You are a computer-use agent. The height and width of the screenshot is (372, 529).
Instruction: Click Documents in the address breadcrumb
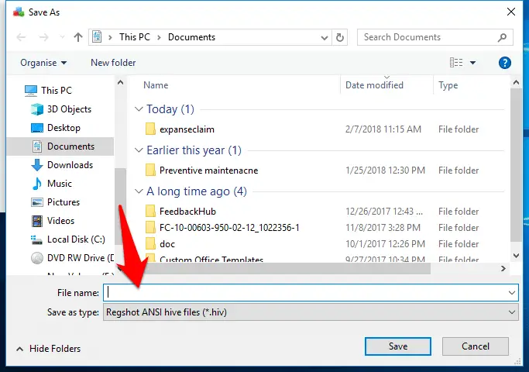tap(191, 37)
